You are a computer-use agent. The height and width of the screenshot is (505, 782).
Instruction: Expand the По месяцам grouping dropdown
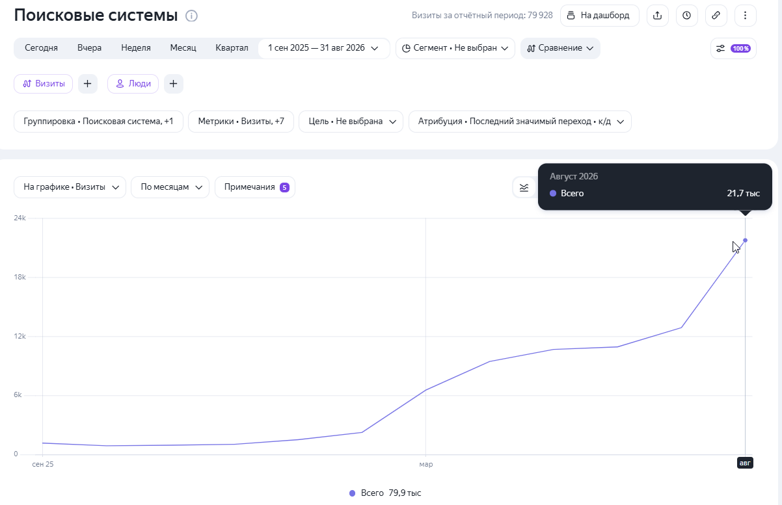(x=170, y=187)
